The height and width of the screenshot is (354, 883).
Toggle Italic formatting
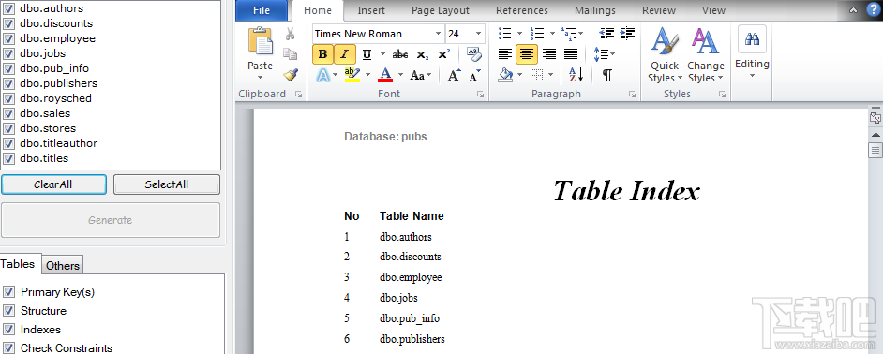coord(345,54)
